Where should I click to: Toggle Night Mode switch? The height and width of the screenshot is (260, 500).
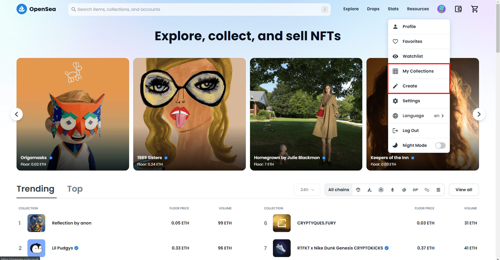pos(440,145)
